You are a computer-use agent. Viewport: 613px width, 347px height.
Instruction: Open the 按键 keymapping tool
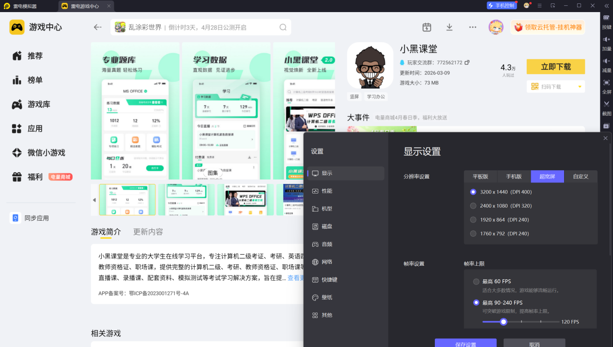pos(606,22)
